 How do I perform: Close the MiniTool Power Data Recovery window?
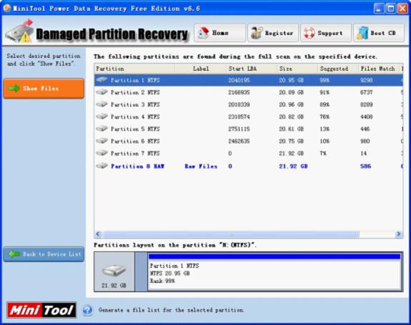(402, 9)
